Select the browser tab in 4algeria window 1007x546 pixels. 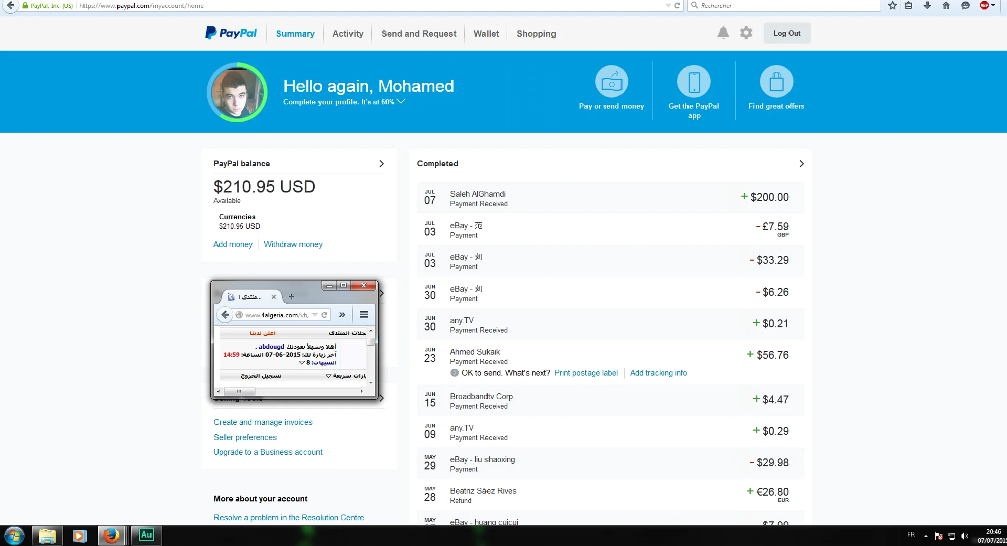point(252,297)
